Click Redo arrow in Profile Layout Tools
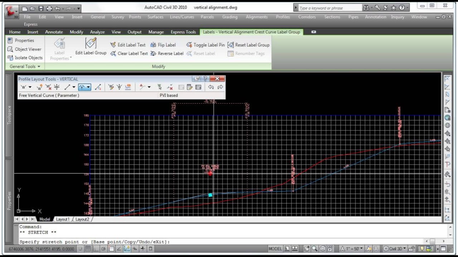This screenshot has height=257, width=458. click(220, 87)
